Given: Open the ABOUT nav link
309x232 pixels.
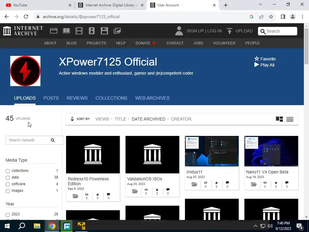Looking at the screenshot, I should (50, 43).
